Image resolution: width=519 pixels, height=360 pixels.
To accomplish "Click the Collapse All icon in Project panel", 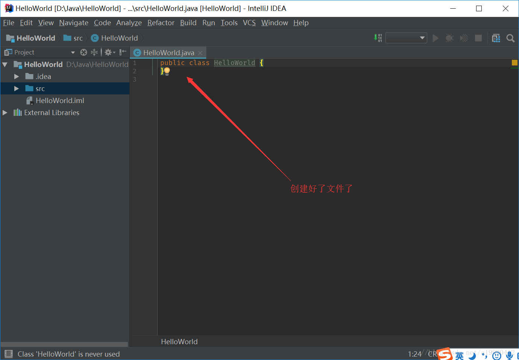I will coord(94,52).
